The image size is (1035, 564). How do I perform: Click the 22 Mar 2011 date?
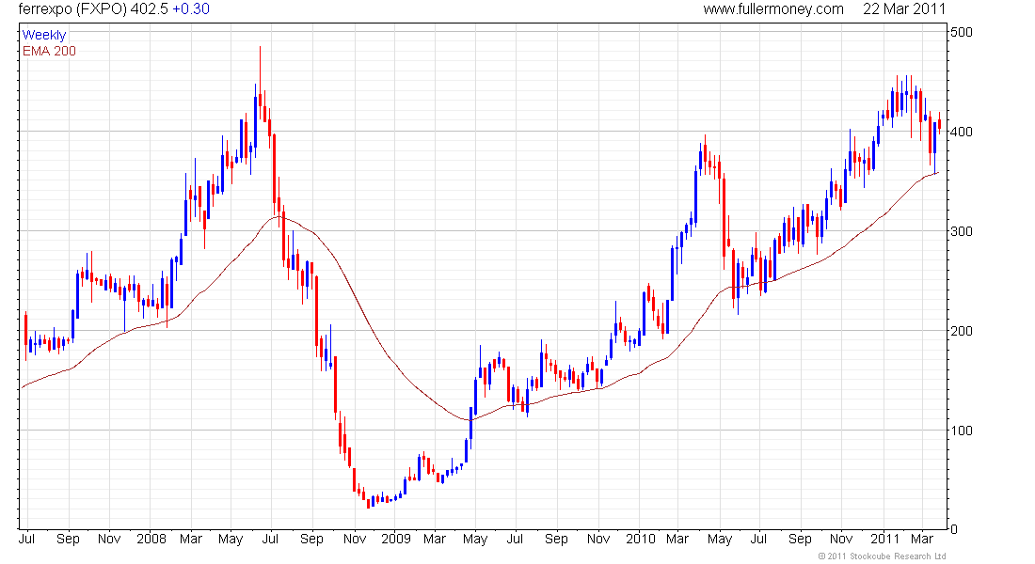904,9
